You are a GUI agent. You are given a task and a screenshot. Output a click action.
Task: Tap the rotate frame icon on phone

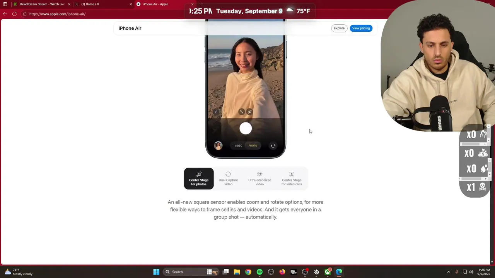point(249,112)
